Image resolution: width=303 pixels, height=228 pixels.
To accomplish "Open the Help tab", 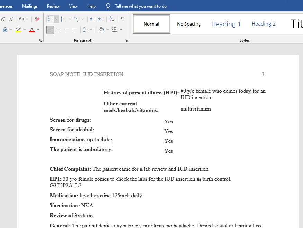I will 91,6.
